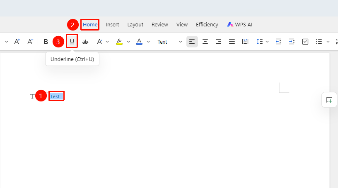Open highlight color dropdown arrow

click(128, 42)
